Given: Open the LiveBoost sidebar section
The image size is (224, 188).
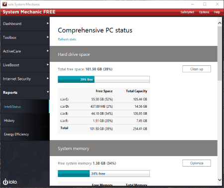Looking at the screenshot, I should (25, 65).
